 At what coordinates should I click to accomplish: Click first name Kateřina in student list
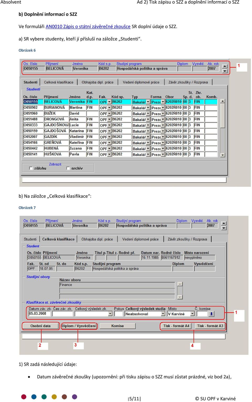[x=77, y=142]
